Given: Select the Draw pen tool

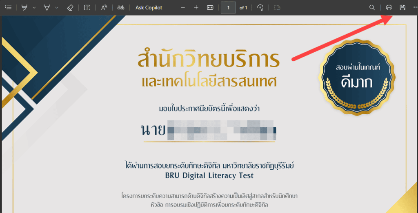Looking at the screenshot, I should (x=47, y=8).
